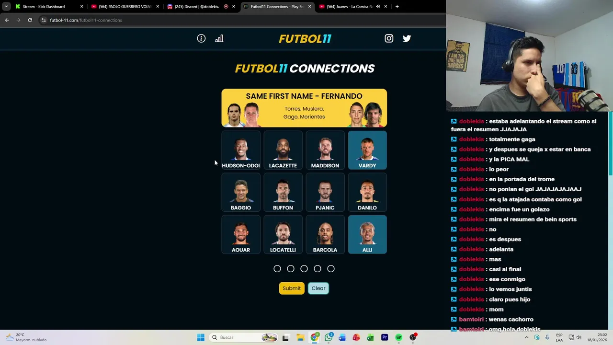
Task: Select the Baggio player card
Action: click(241, 193)
